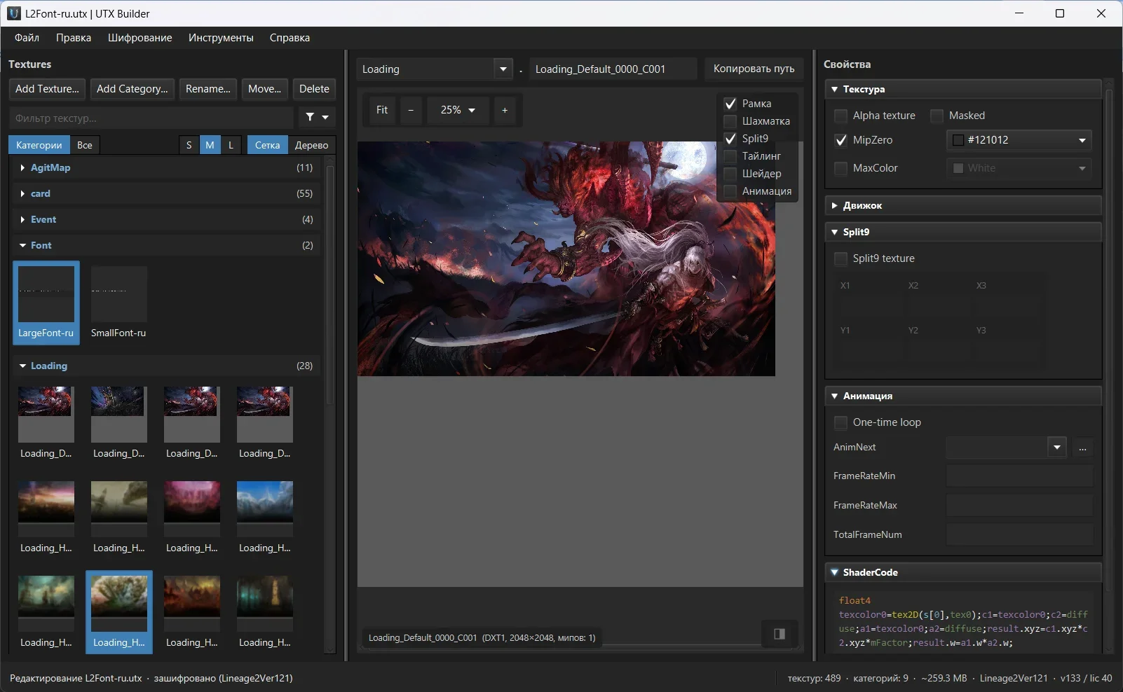Open the Loading category dropdown

503,69
